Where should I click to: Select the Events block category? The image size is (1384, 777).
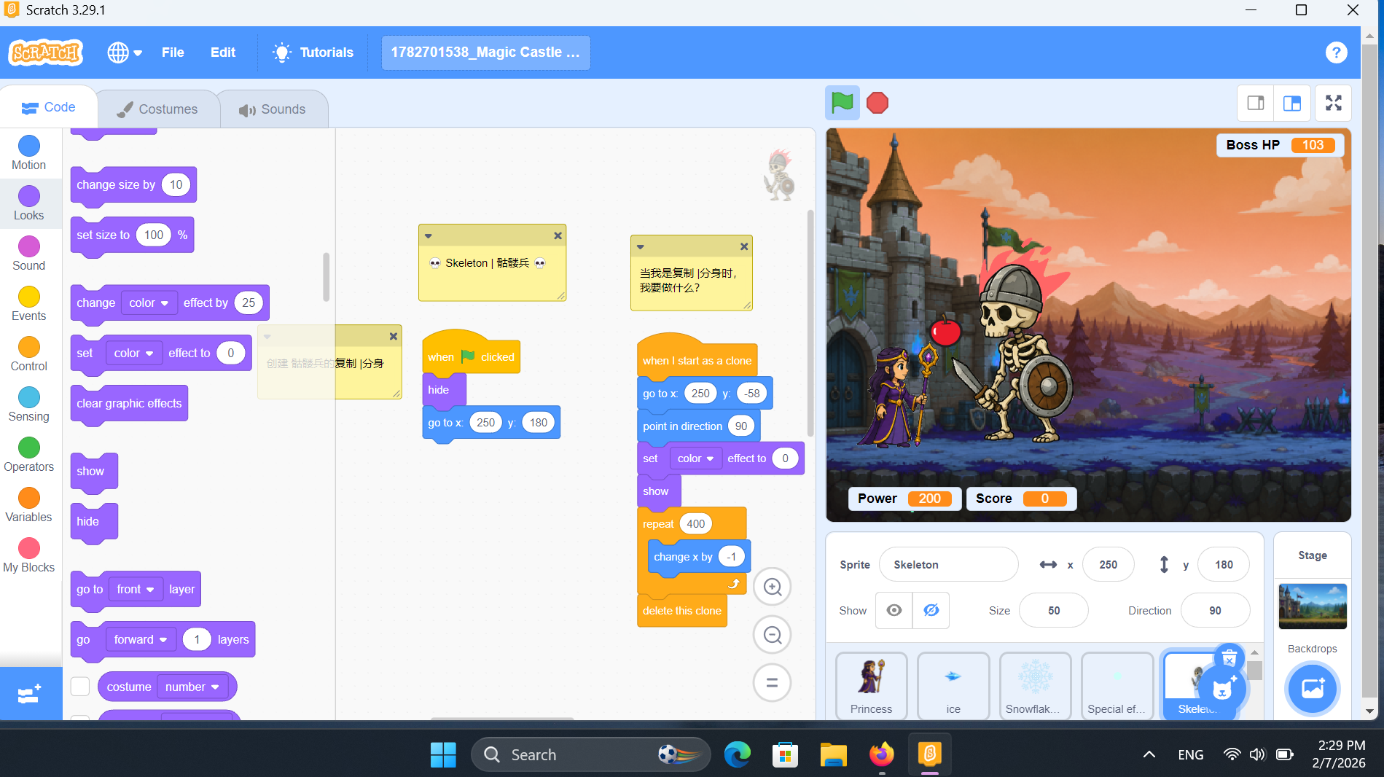click(29, 305)
